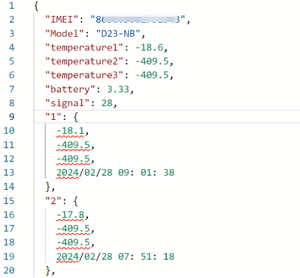Image resolution: width=300 pixels, height=278 pixels.
Task: Click the opening brace on line 1
Action: point(36,6)
